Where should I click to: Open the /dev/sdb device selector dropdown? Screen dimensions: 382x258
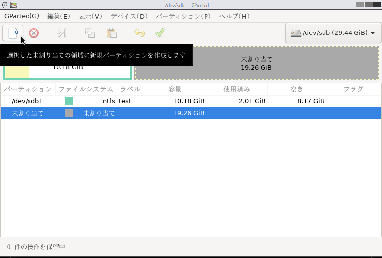[x=332, y=33]
